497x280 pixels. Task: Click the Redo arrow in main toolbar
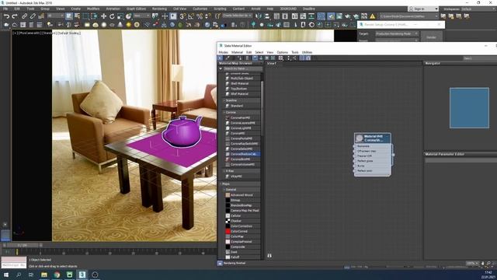point(15,16)
